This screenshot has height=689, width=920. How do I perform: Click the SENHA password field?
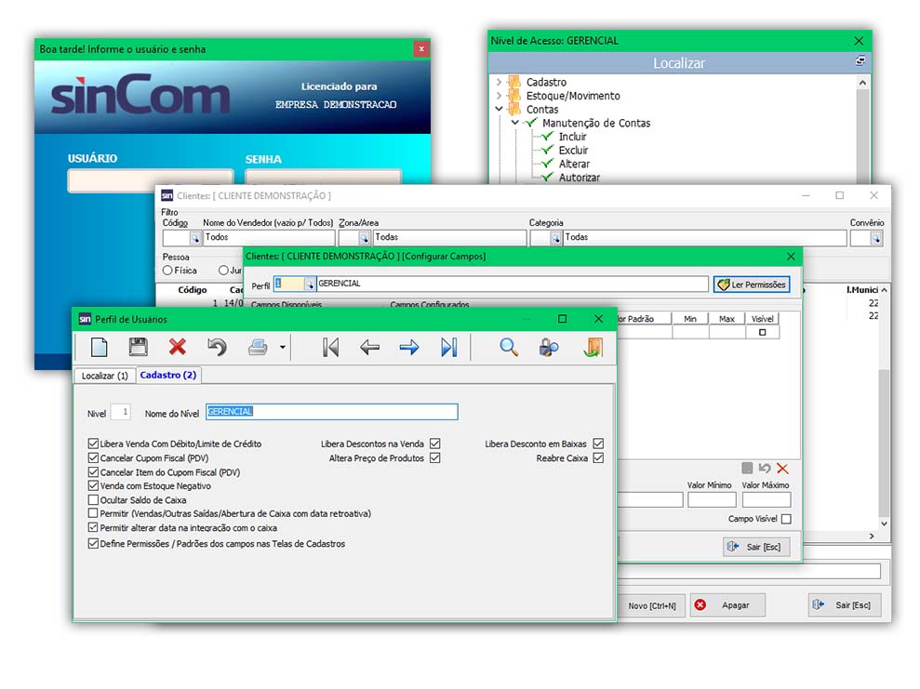point(324,178)
